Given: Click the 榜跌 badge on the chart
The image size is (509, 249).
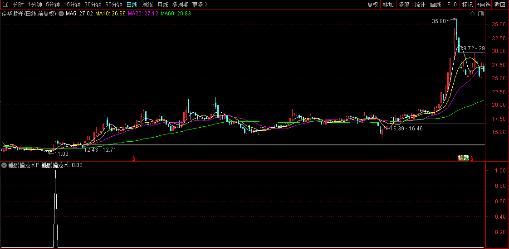Looking at the screenshot, I should pos(463,158).
